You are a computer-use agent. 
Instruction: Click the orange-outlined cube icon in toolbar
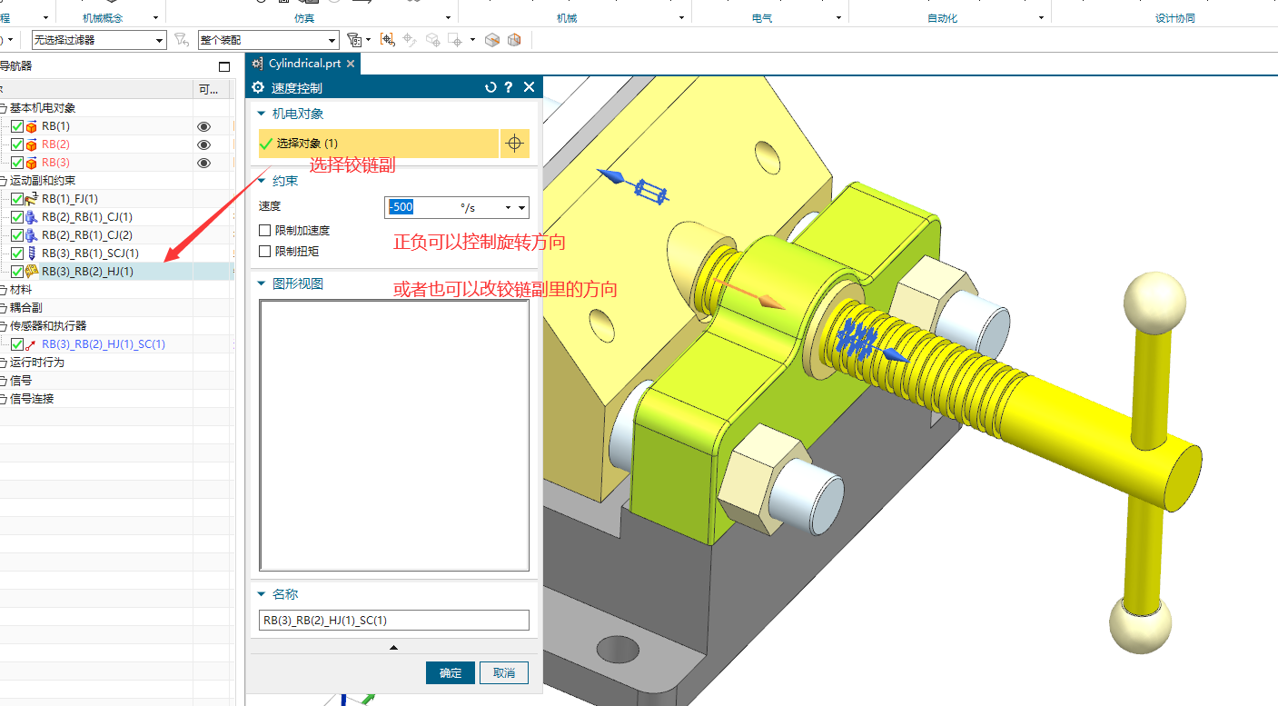[x=514, y=40]
